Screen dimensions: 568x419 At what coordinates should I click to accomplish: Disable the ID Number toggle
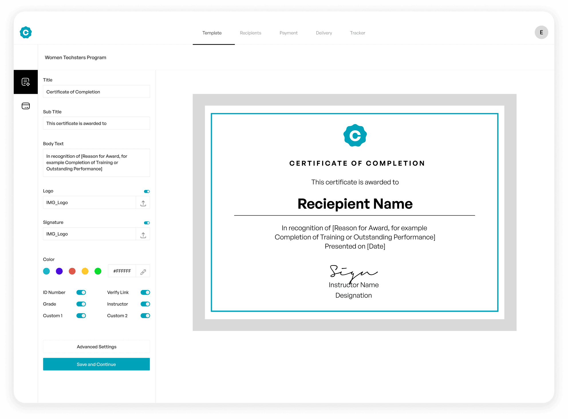point(81,292)
